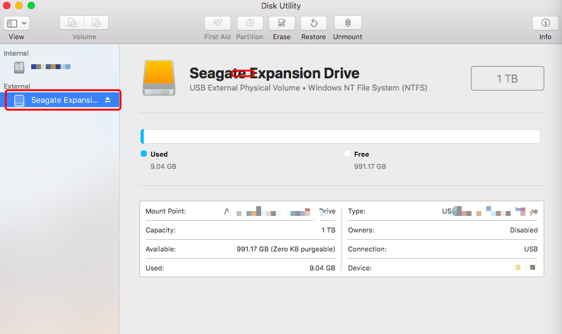Screen dimensions: 562x334
Task: Click the Connection USB value
Action: (x=531, y=249)
